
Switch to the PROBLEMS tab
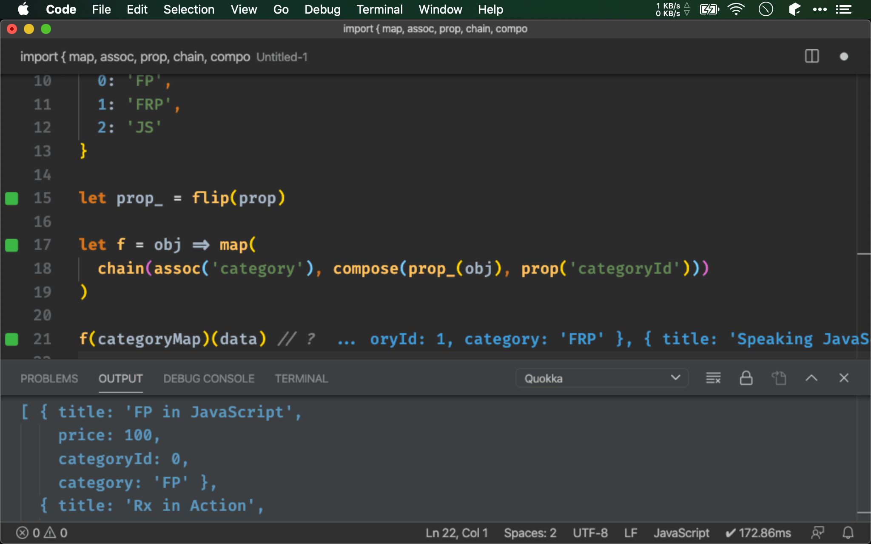[49, 378]
